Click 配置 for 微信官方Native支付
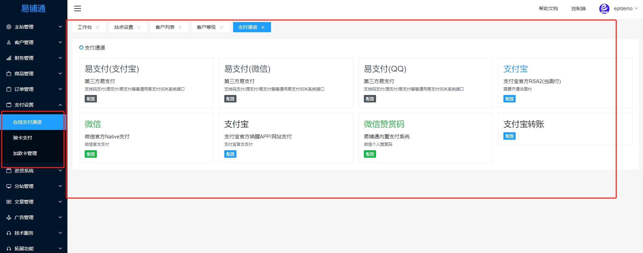Image resolution: width=643 pixels, height=253 pixels. click(91, 154)
